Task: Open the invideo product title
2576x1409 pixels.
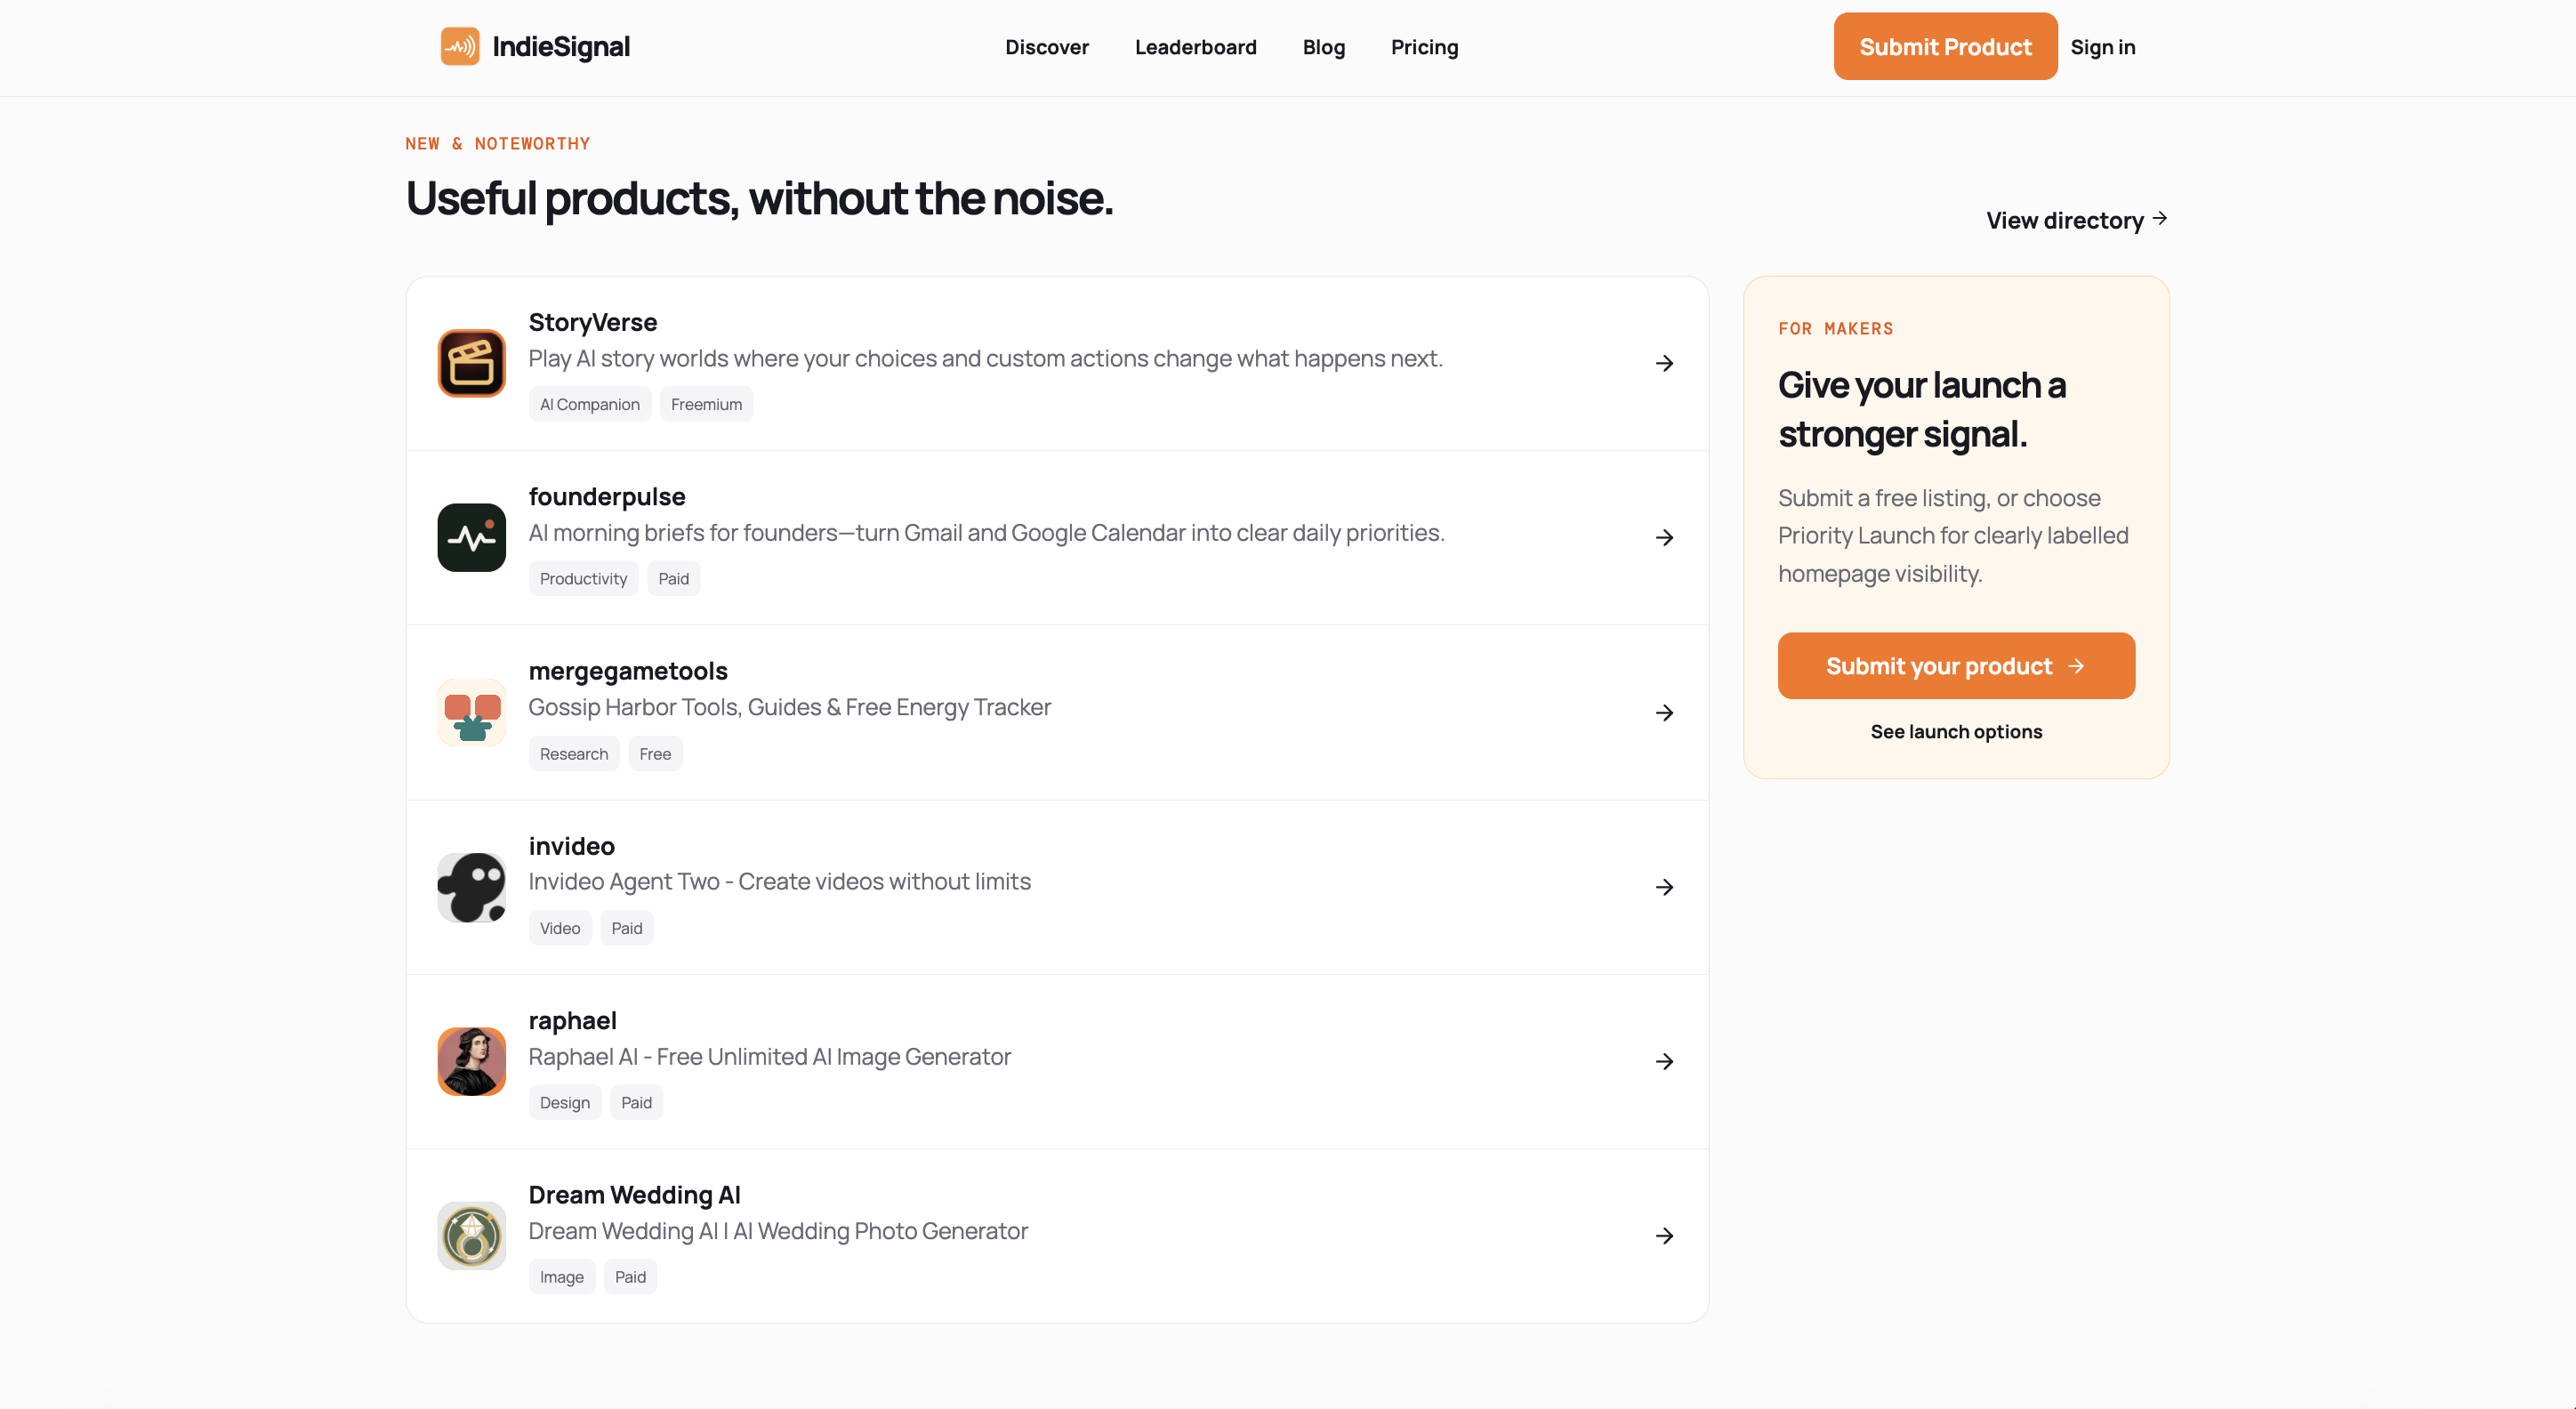Action: [571, 846]
